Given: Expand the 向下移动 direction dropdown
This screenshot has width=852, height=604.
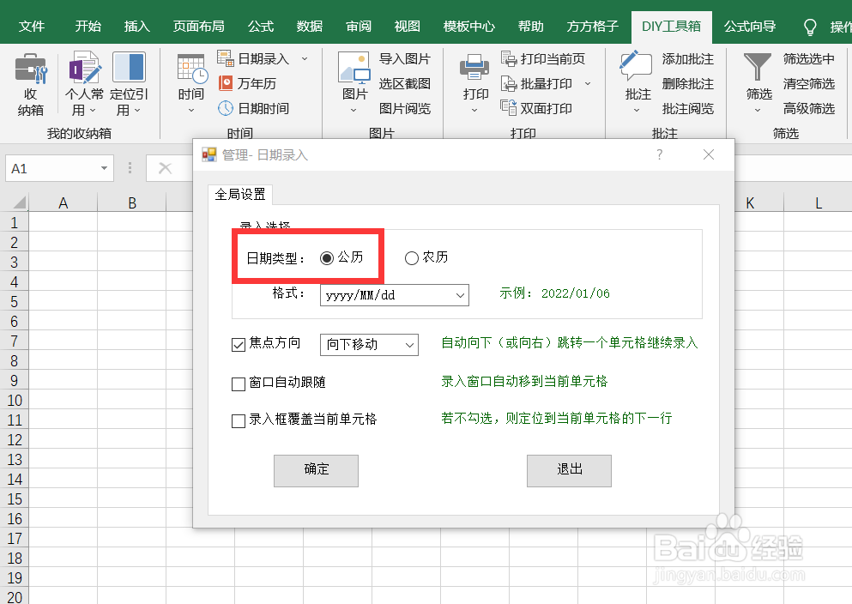Looking at the screenshot, I should 409,345.
